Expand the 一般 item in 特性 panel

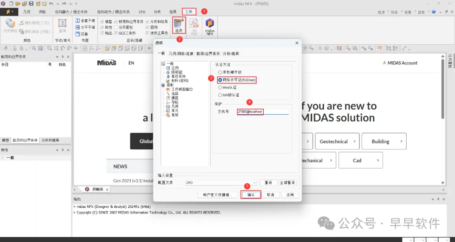coord(3,158)
